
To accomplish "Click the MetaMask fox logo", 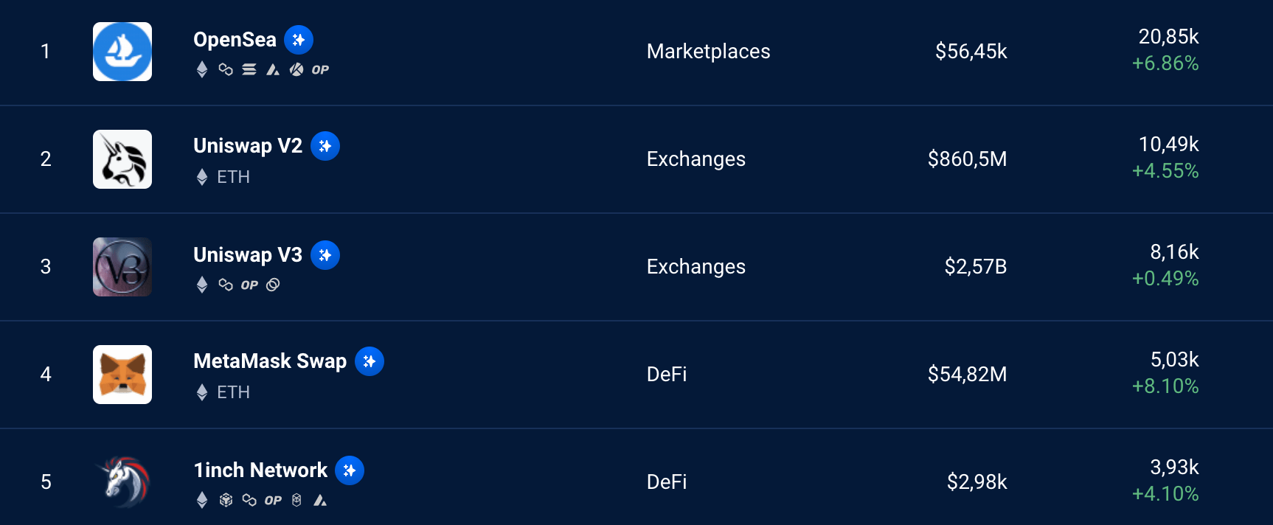I will pos(122,375).
